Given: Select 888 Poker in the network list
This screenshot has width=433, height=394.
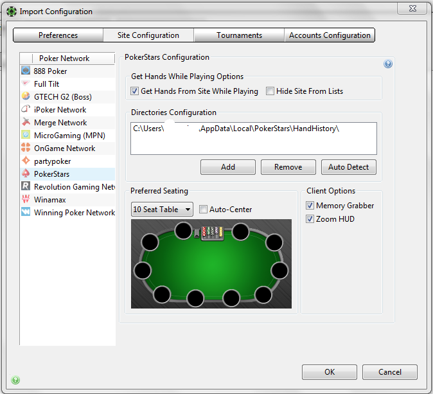Looking at the screenshot, I should point(68,71).
